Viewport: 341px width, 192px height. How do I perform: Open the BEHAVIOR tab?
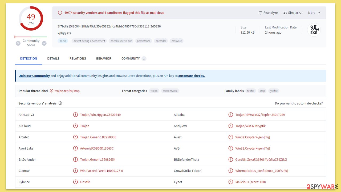(104, 58)
